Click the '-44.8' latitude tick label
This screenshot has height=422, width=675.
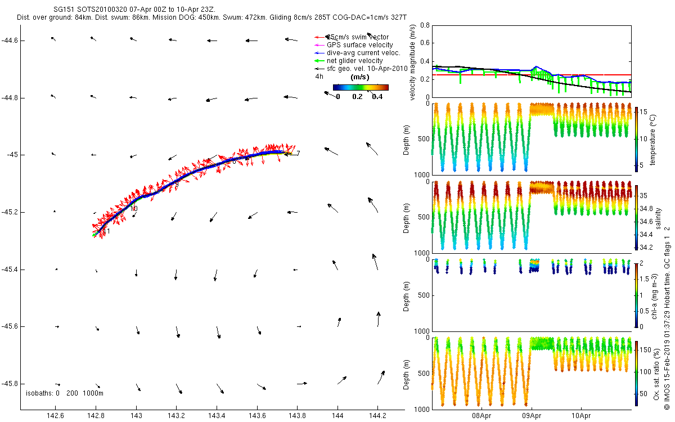coord(11,98)
